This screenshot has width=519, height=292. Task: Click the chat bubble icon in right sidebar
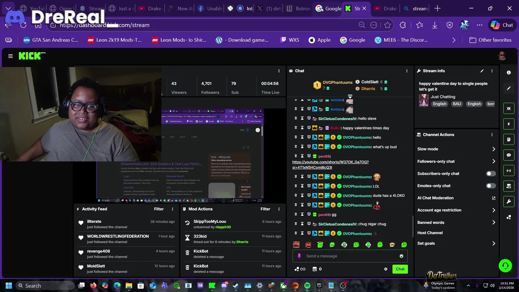[509, 155]
